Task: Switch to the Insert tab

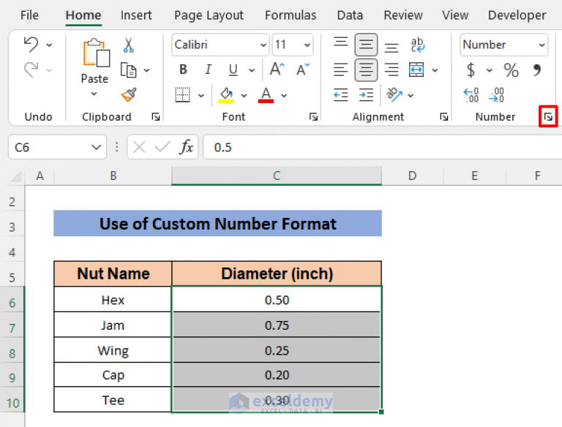Action: click(136, 15)
